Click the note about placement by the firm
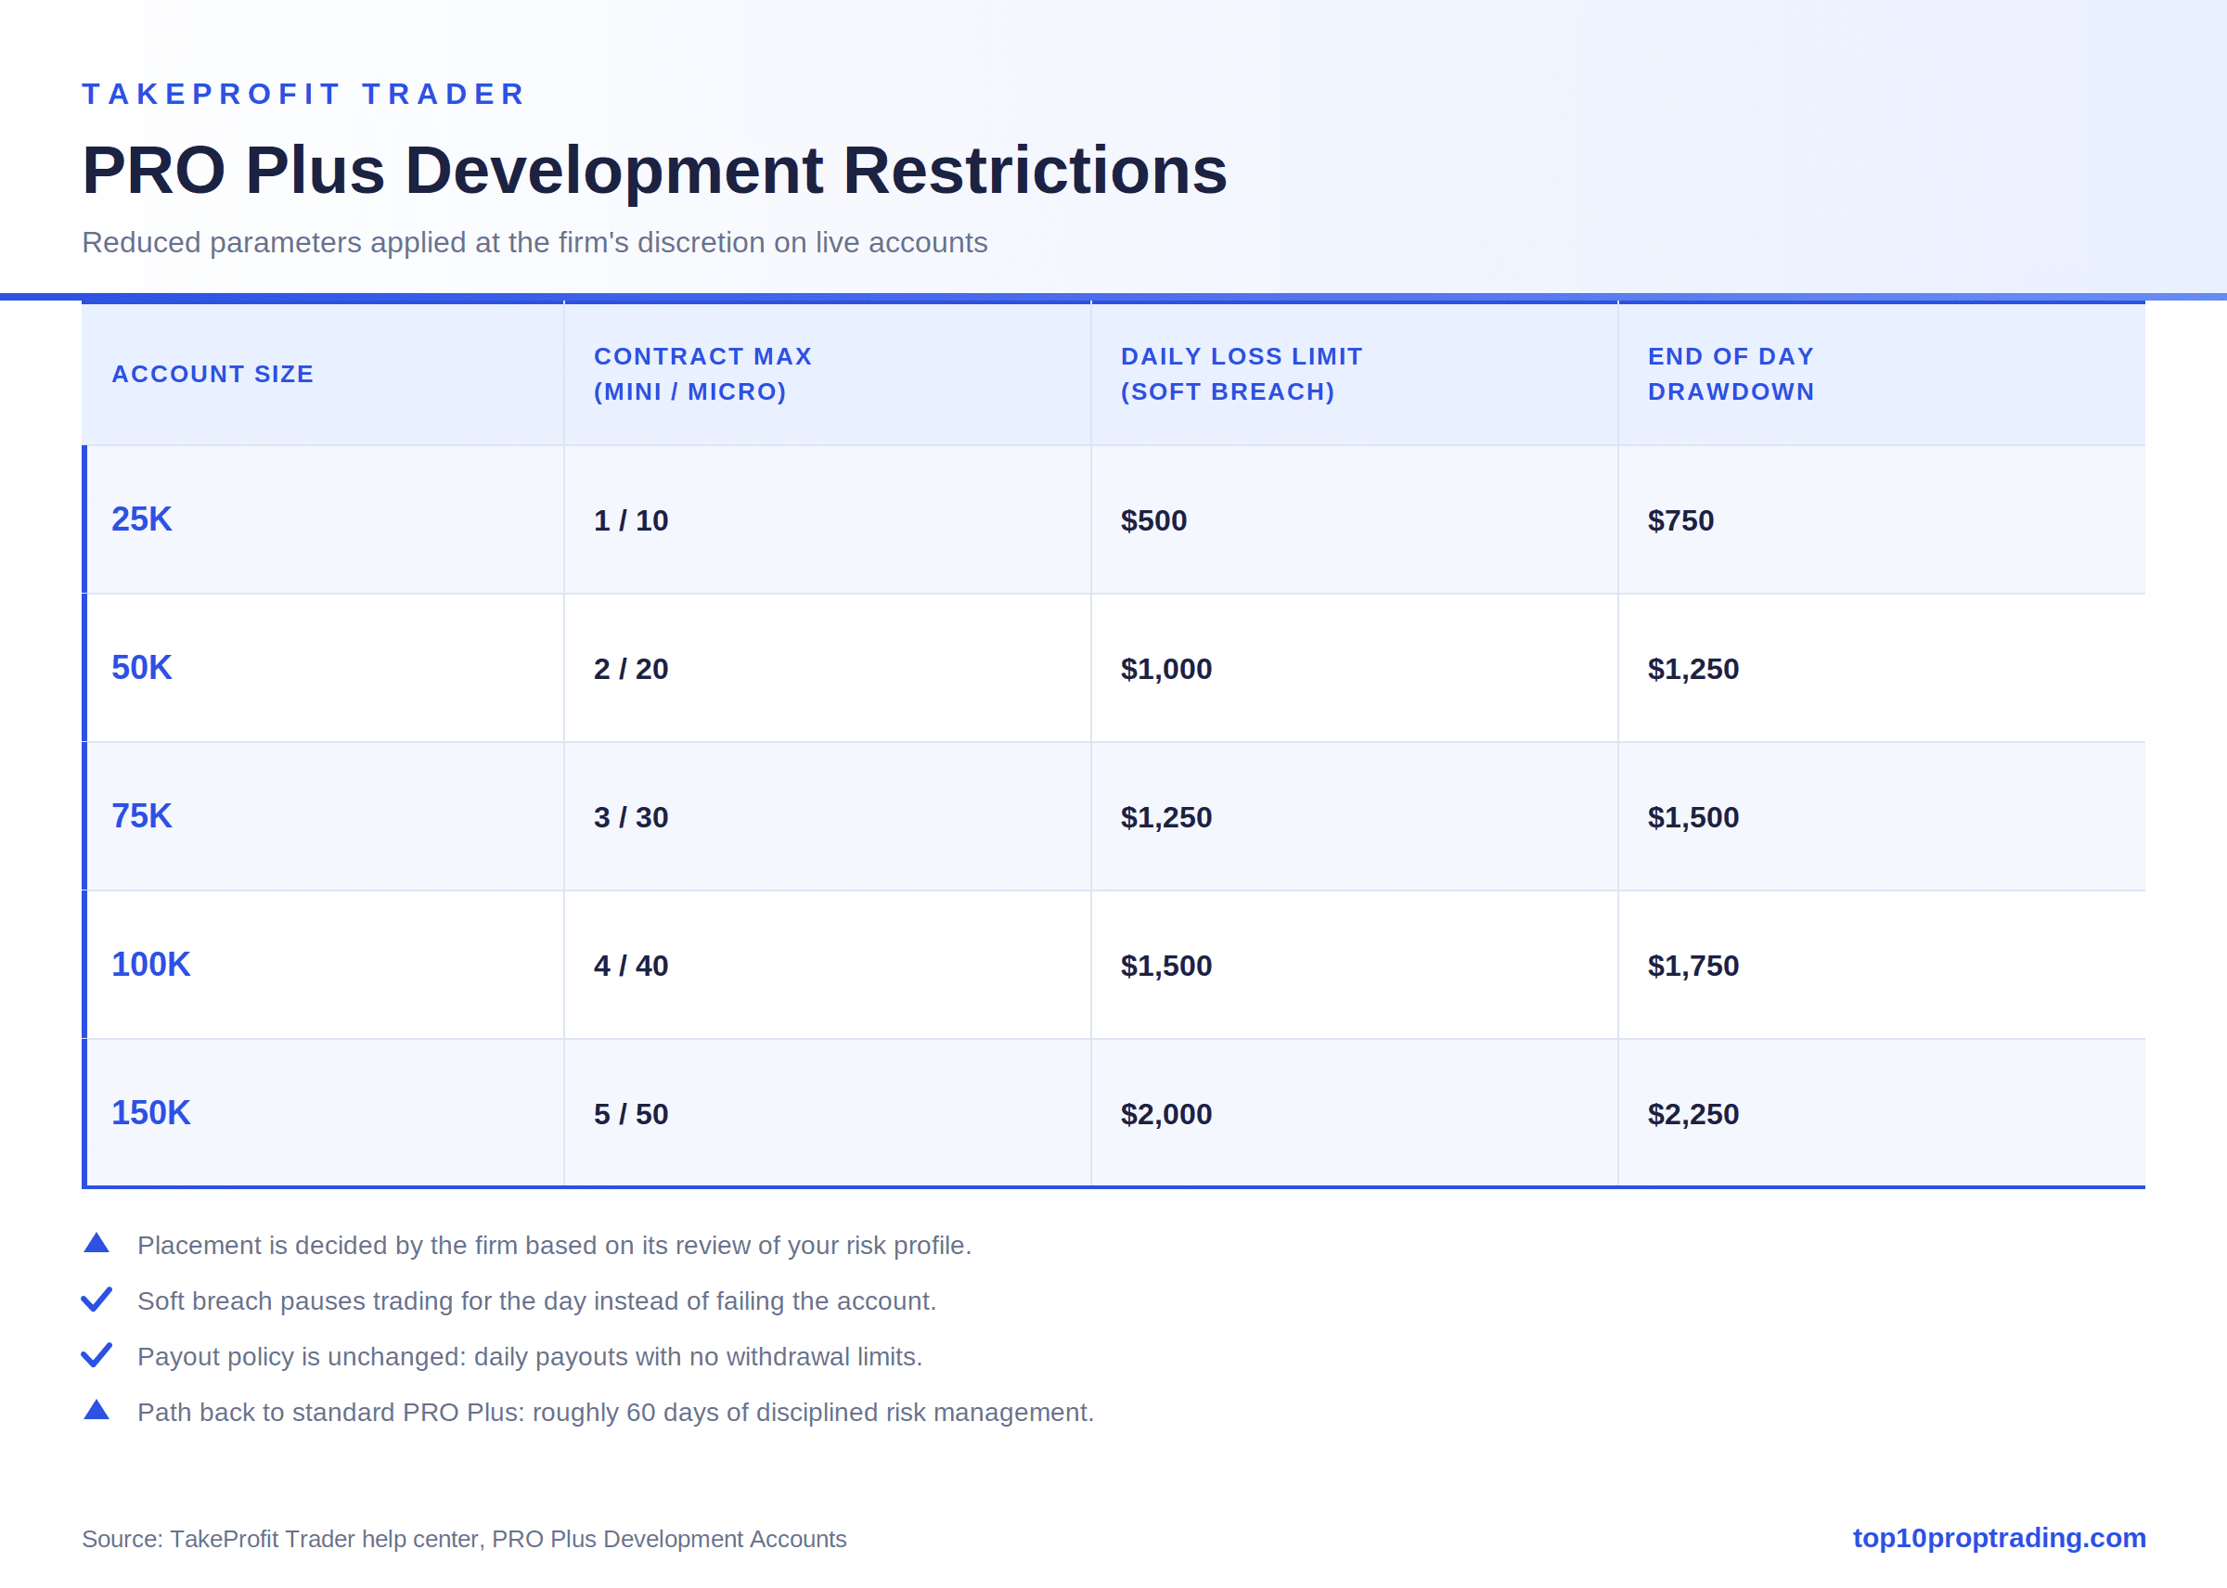 tap(555, 1246)
